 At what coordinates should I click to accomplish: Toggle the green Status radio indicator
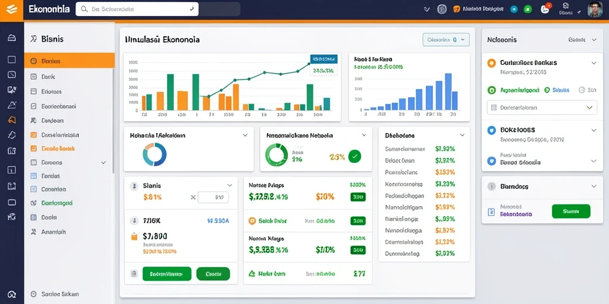(x=547, y=90)
